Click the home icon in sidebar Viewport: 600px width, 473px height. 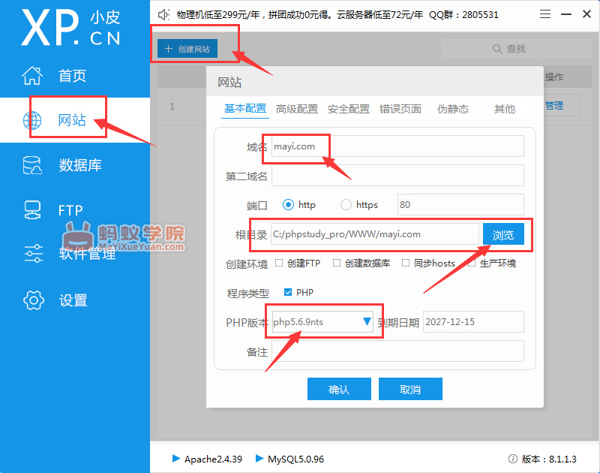pos(33,76)
